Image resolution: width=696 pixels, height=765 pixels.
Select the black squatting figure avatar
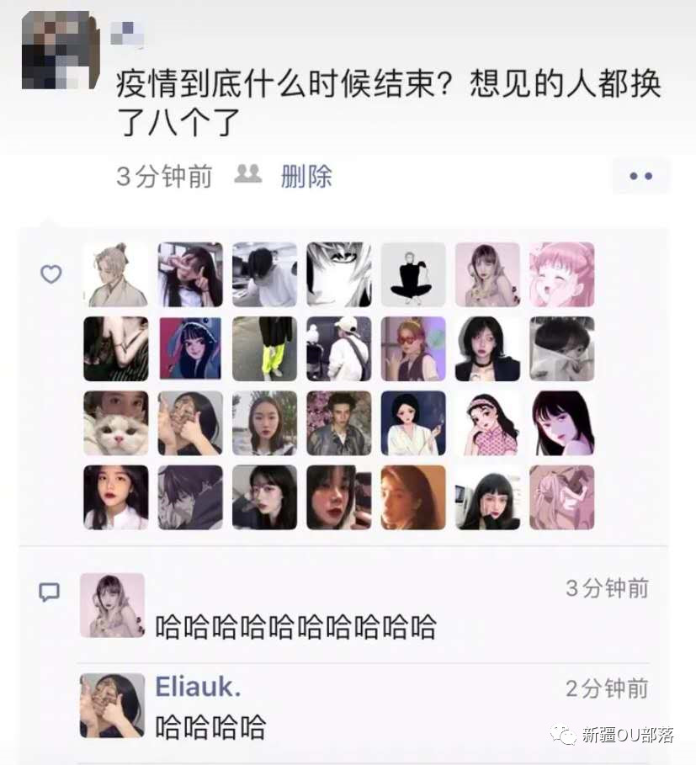point(413,274)
